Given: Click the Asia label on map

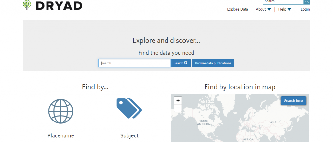Looking at the screenshot, I should [x=273, y=122].
